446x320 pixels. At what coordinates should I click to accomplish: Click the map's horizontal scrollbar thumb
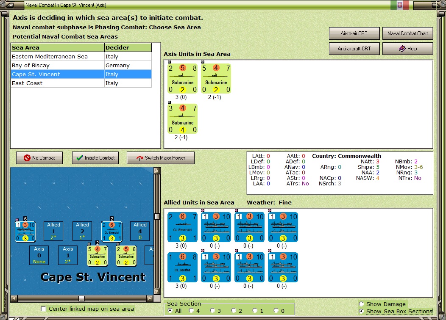click(82, 298)
